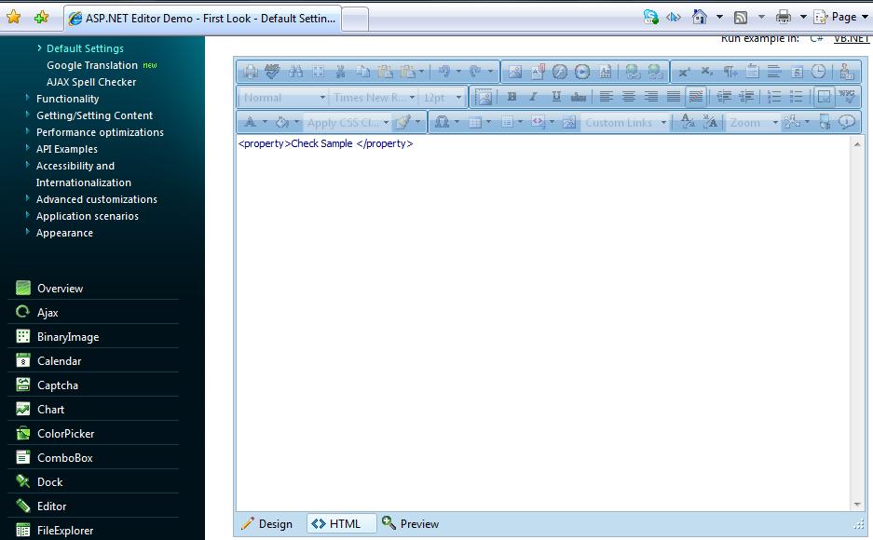Click the Redo icon
Image resolution: width=873 pixels, height=540 pixels.
point(475,71)
